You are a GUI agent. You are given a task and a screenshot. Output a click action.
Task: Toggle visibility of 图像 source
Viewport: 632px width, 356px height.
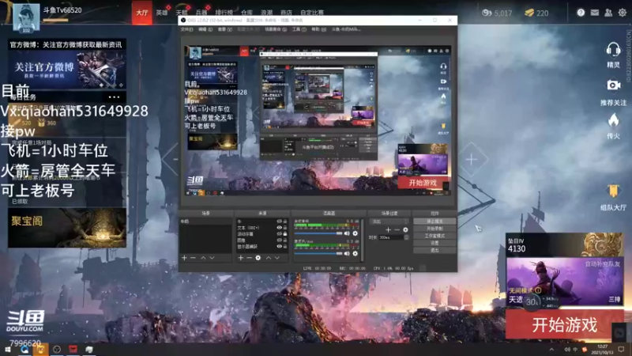tap(279, 240)
